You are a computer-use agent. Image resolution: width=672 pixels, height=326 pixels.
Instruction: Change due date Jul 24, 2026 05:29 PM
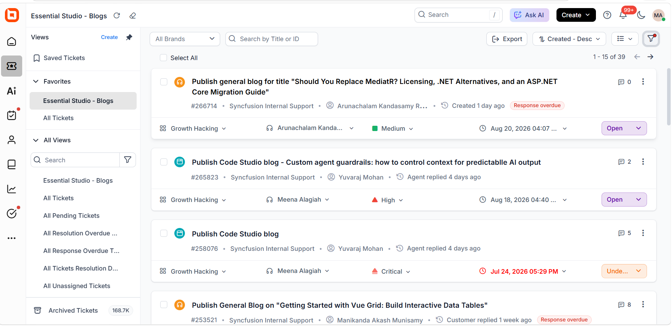click(x=523, y=271)
